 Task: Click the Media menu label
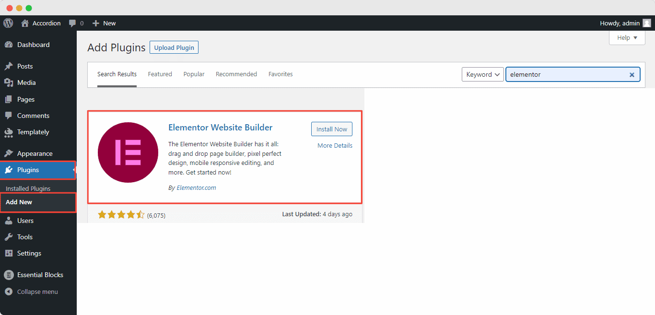pyautogui.click(x=26, y=82)
